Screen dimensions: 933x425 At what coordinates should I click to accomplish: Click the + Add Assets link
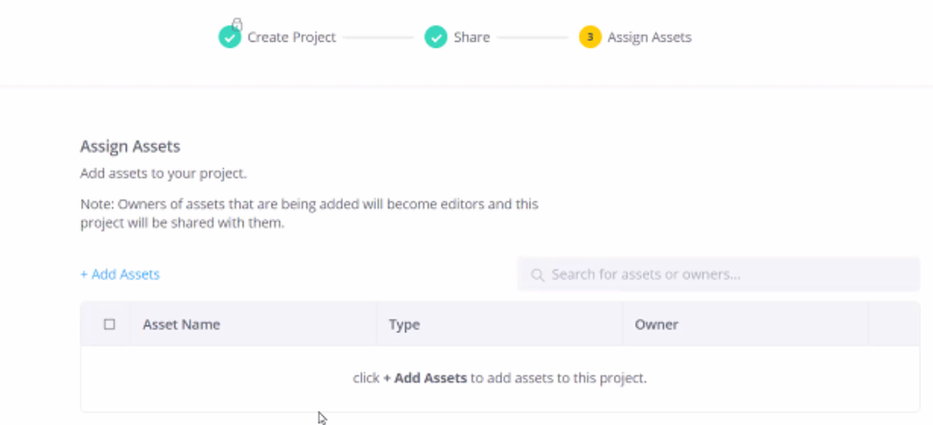click(x=120, y=274)
